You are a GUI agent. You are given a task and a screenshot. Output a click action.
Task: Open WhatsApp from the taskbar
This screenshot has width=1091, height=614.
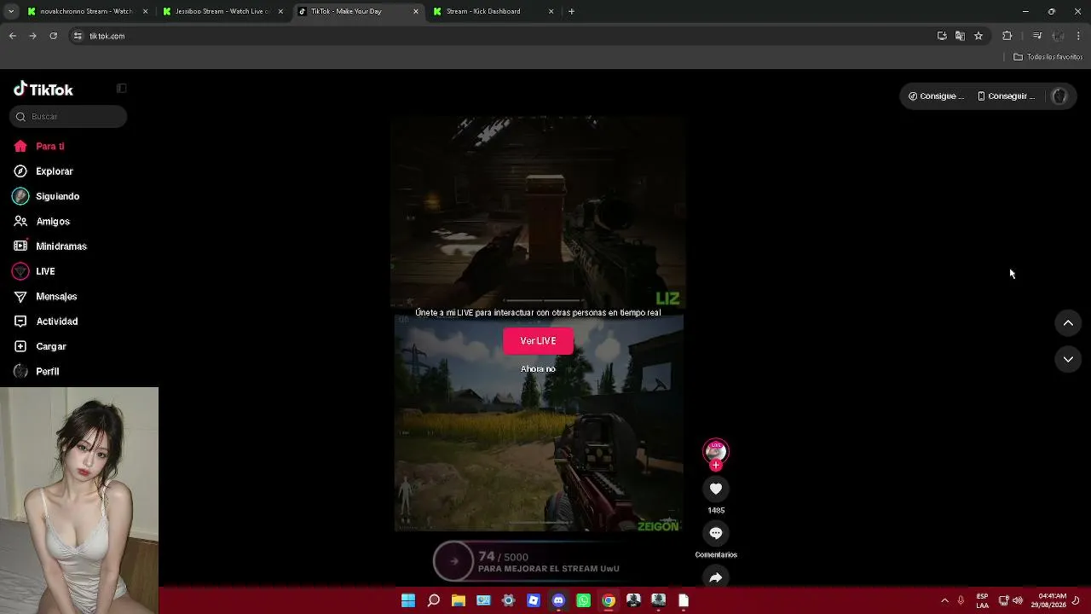[583, 601]
